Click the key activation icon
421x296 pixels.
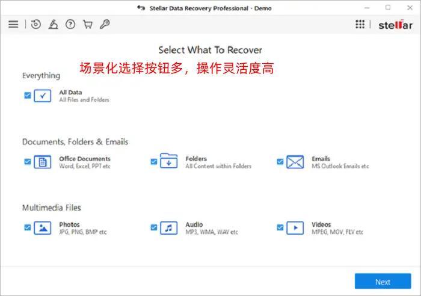point(105,24)
